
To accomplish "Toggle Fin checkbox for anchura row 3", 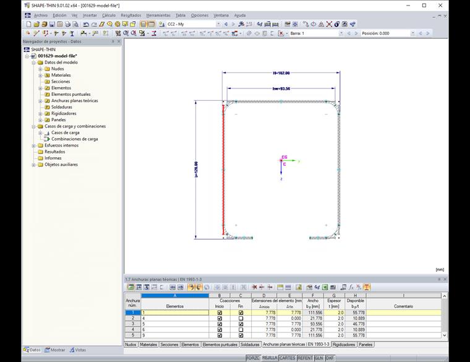I will click(241, 324).
